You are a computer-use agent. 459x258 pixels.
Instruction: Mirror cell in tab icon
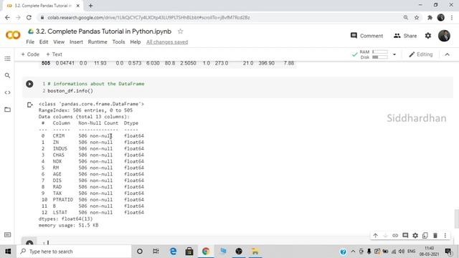(x=425, y=235)
